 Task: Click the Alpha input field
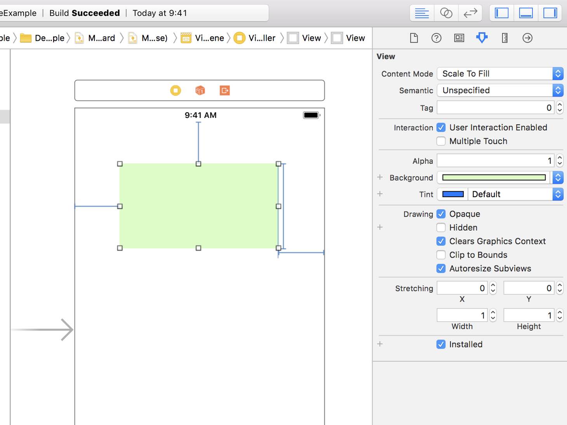coord(496,161)
